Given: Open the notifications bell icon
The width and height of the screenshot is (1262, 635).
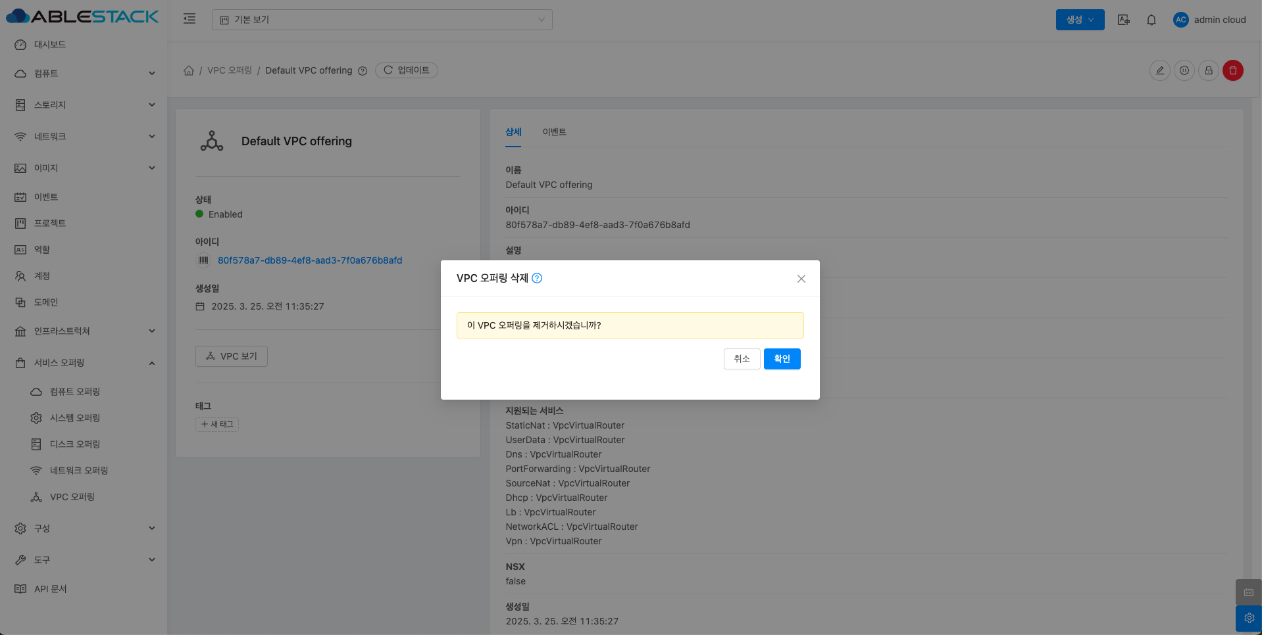Looking at the screenshot, I should 1151,20.
